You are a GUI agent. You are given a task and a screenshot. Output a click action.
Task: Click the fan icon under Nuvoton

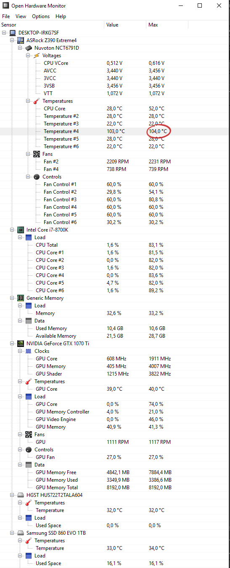pos(37,154)
